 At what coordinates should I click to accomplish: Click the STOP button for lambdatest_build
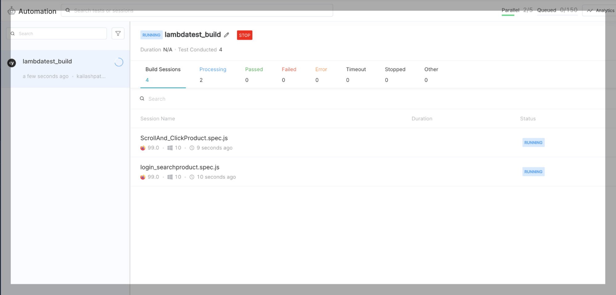point(244,35)
